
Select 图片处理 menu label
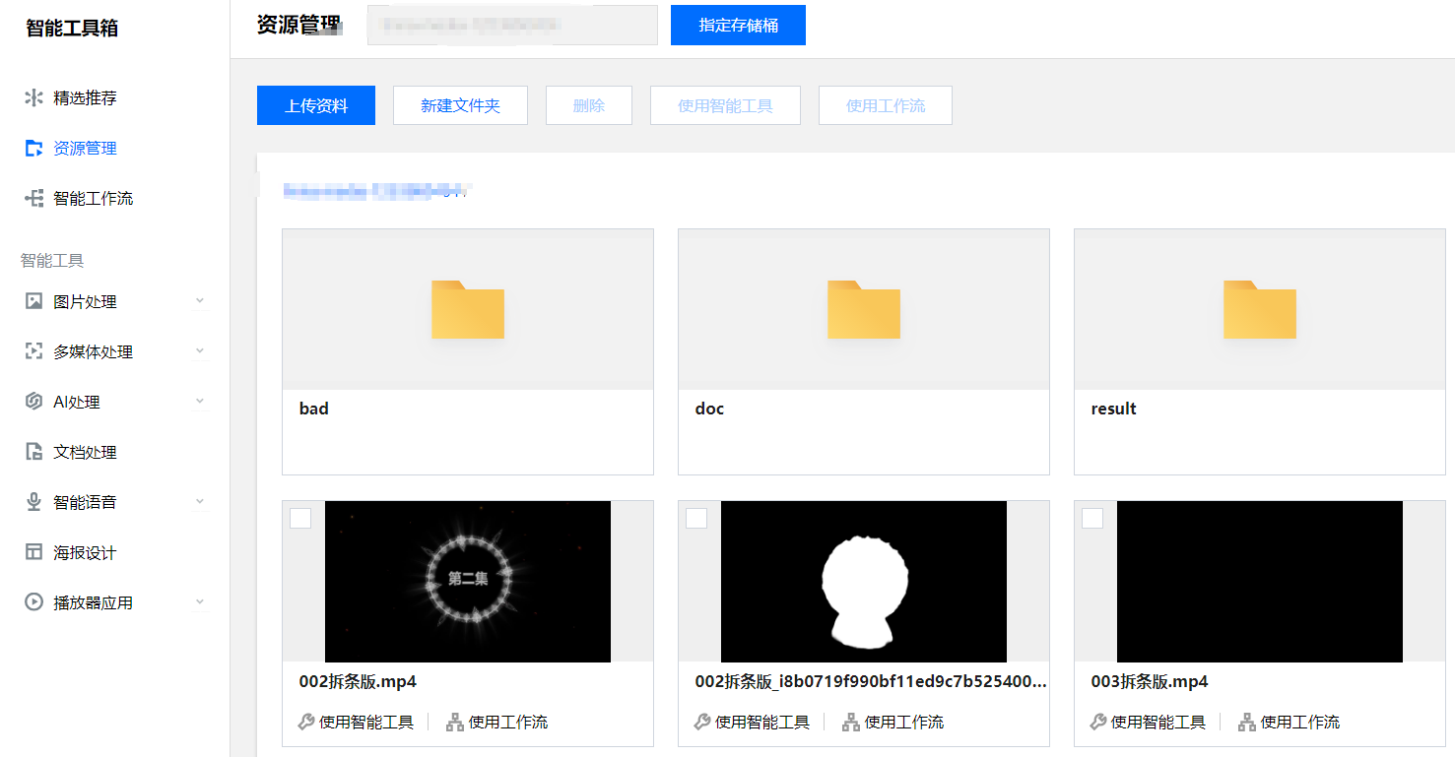pyautogui.click(x=85, y=302)
